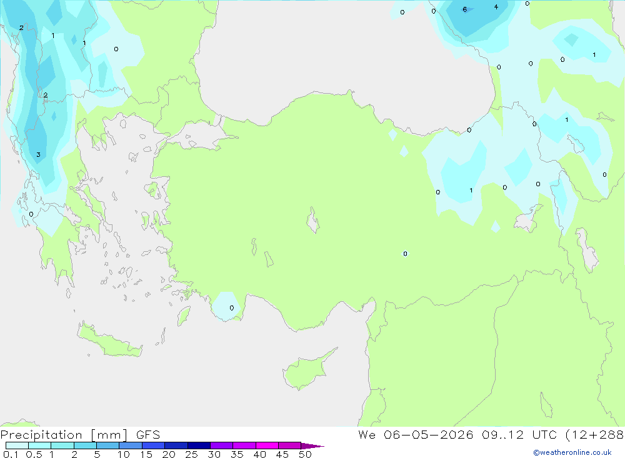Click the lone '0' value in south-central Turkey
The image size is (625, 458).
(405, 254)
